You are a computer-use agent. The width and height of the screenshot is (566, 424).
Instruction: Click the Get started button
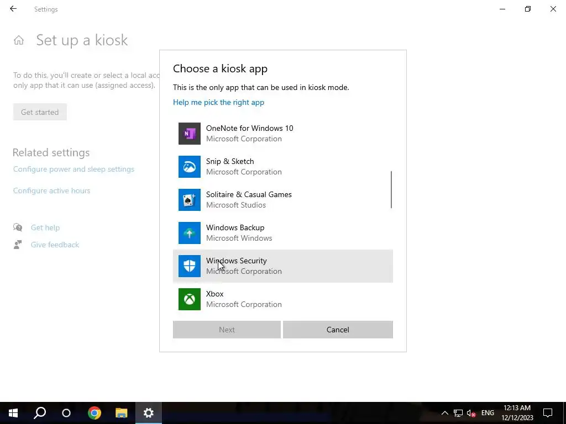pyautogui.click(x=40, y=112)
